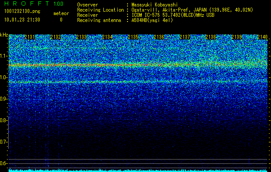271x172 pixels.
Task: Click the 0.9 frequency axis label
Action: [x=3, y=99]
